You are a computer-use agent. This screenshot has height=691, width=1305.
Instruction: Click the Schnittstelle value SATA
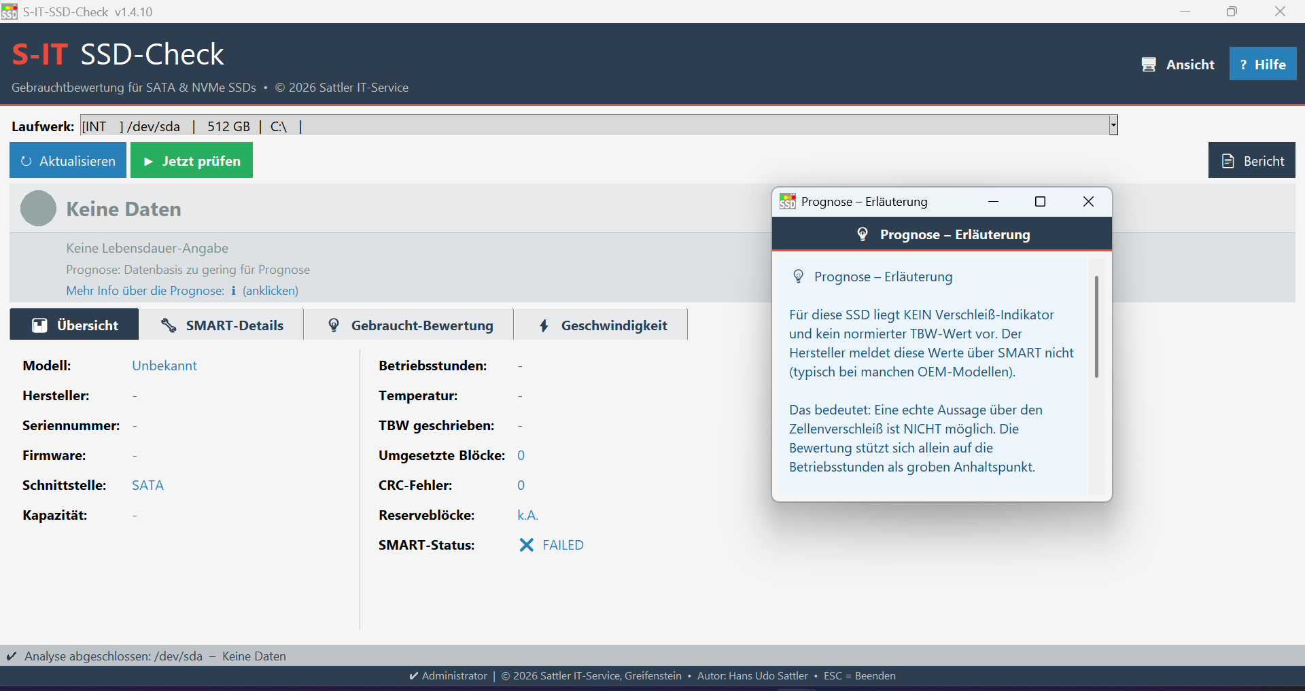(x=147, y=485)
